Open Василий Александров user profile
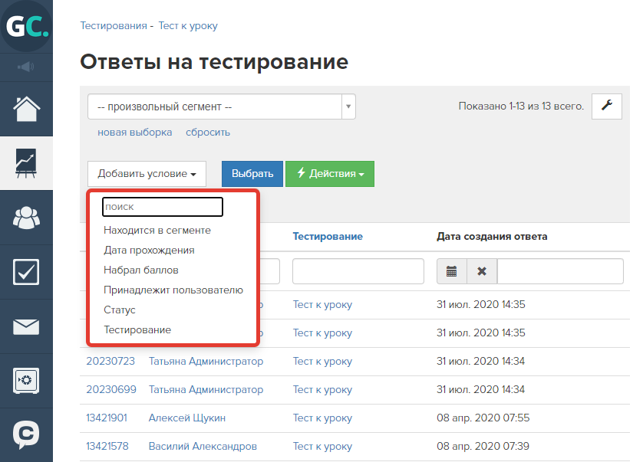Screen dimensions: 643x462 pyautogui.click(x=203, y=446)
